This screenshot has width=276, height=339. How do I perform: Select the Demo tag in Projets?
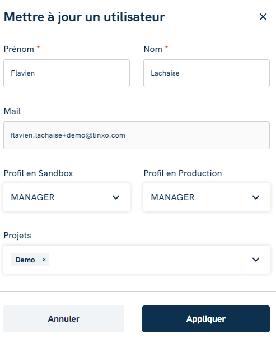tap(25, 260)
